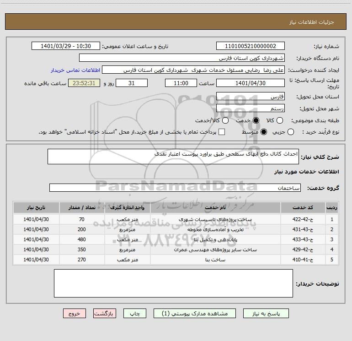Click the announcement date field 1401/03/29 - 10:30
The height and width of the screenshot is (341, 352).
pos(66,46)
